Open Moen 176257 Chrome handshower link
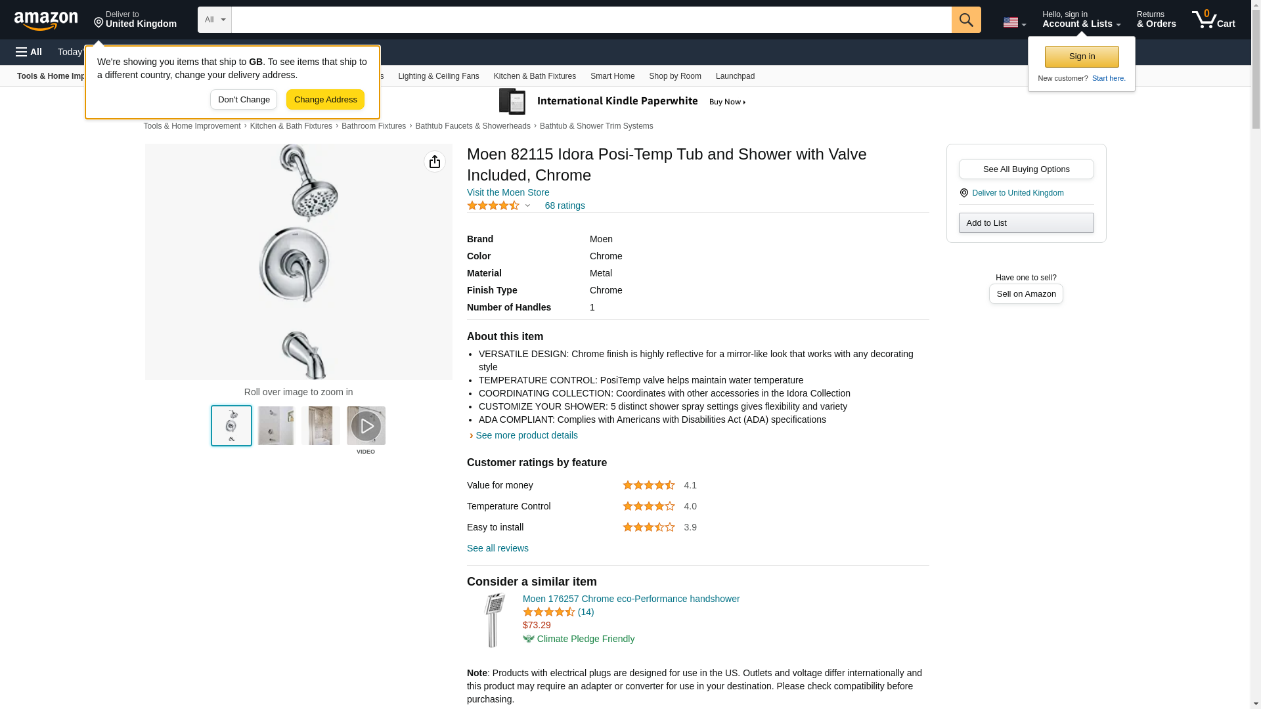1261x709 pixels. 630,599
